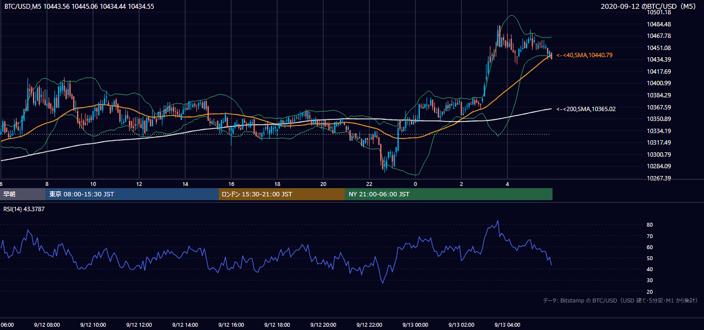The height and width of the screenshot is (330, 704).
Task: Click the chart hour tick 8
Action: [x=47, y=184]
